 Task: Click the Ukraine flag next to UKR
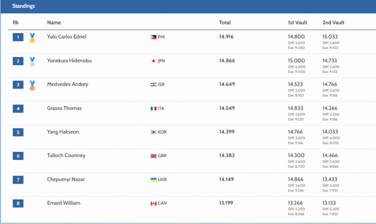(x=153, y=180)
